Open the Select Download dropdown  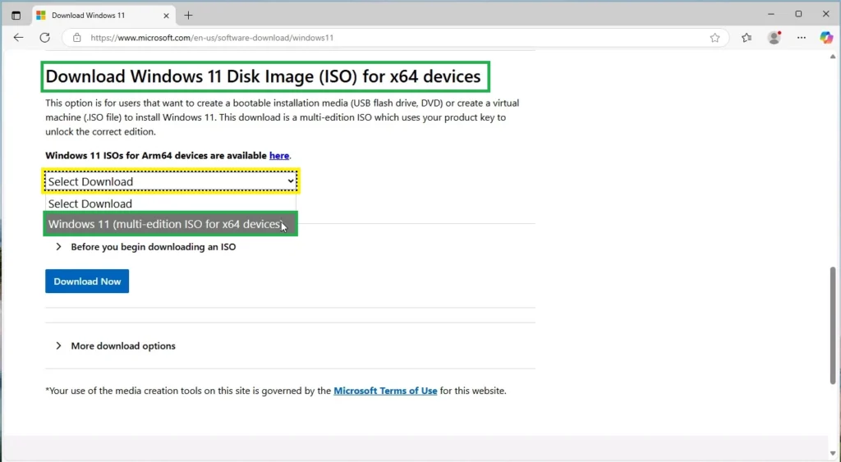coord(171,181)
